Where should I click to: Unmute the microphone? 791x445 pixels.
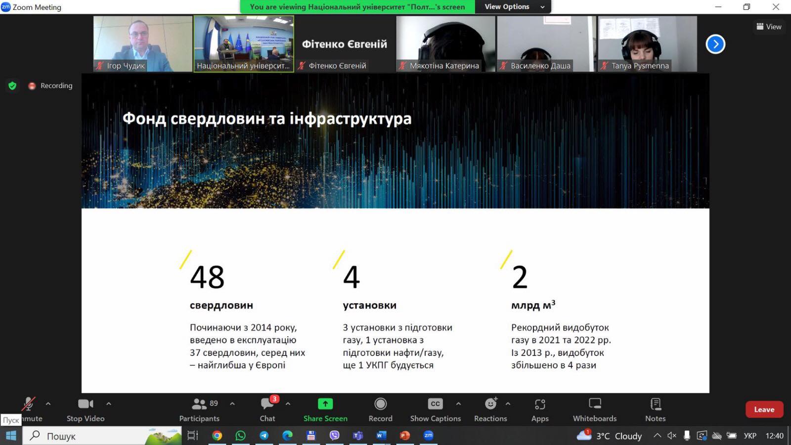[29, 405]
